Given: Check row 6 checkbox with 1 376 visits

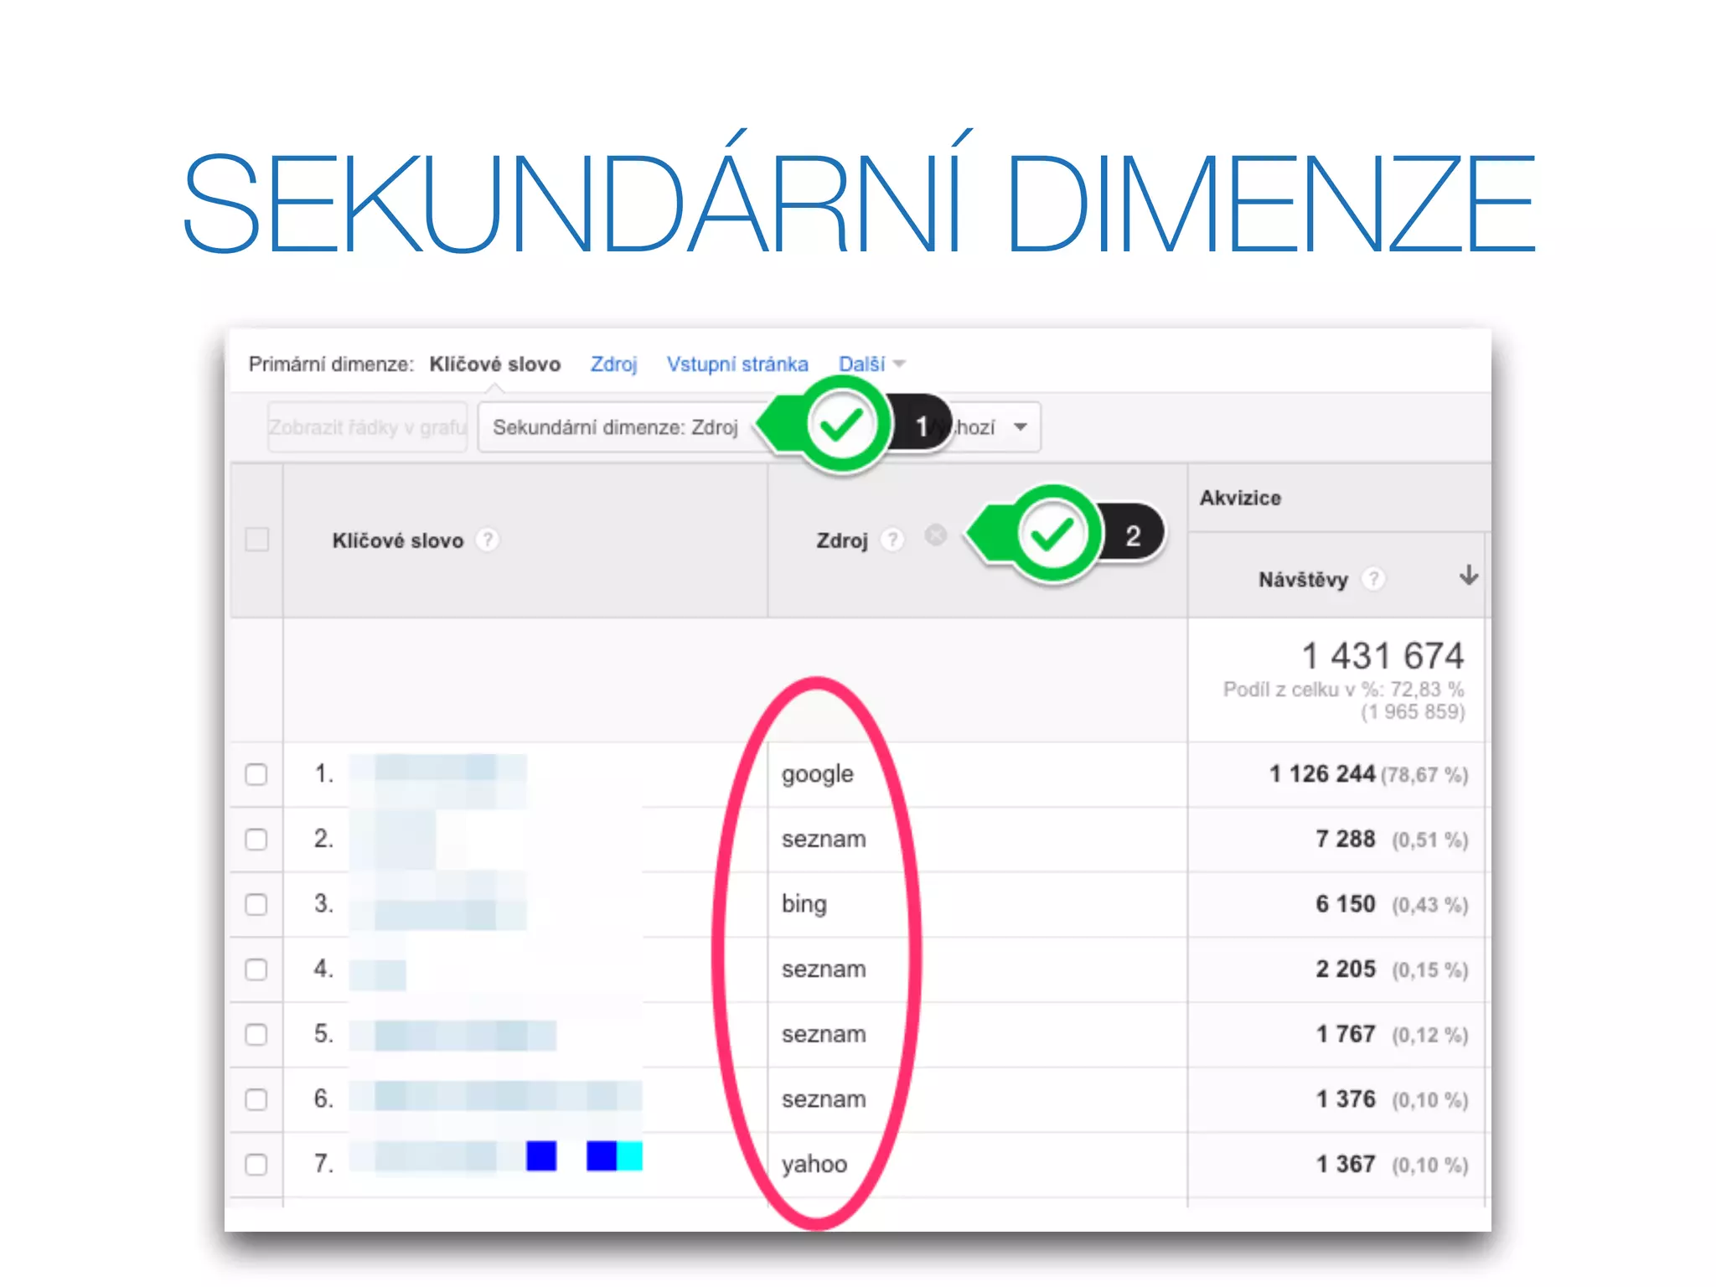Looking at the screenshot, I should [256, 1099].
